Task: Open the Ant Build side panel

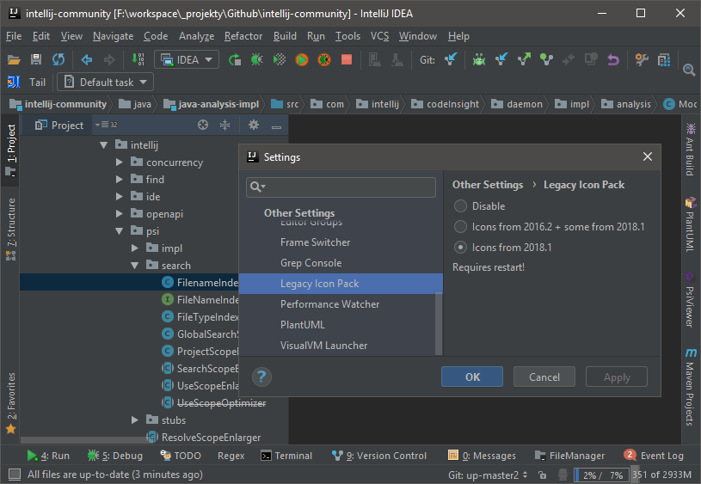Action: 691,150
